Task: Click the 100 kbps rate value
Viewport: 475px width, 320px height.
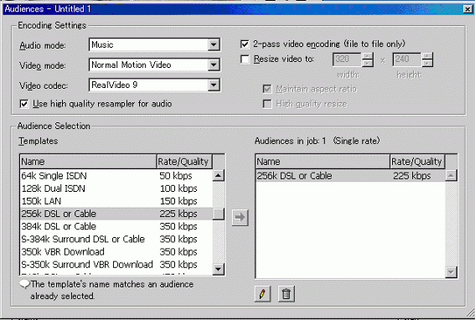Action: point(178,188)
